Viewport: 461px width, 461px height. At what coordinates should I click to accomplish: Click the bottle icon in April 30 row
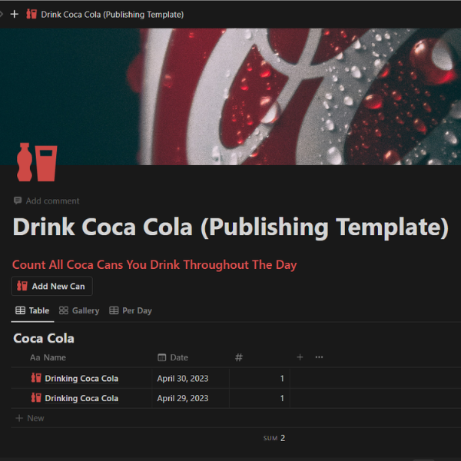tap(36, 377)
